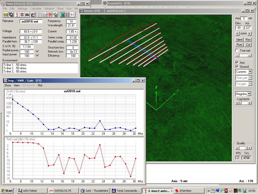Click the grey arrows toolbar icon
Image resolution: width=258 pixels, height=194 pixels.
pos(68,15)
